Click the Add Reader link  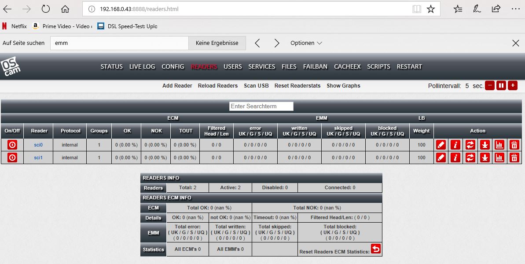point(177,86)
